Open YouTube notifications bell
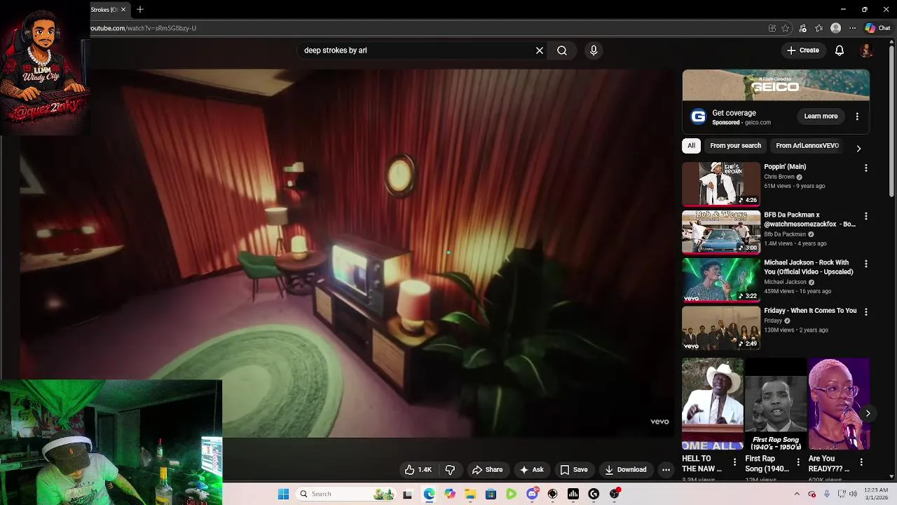The width and height of the screenshot is (897, 505). click(839, 50)
